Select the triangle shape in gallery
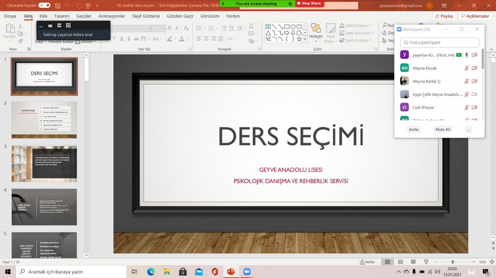Screen dimensions: 496x278 268,33
